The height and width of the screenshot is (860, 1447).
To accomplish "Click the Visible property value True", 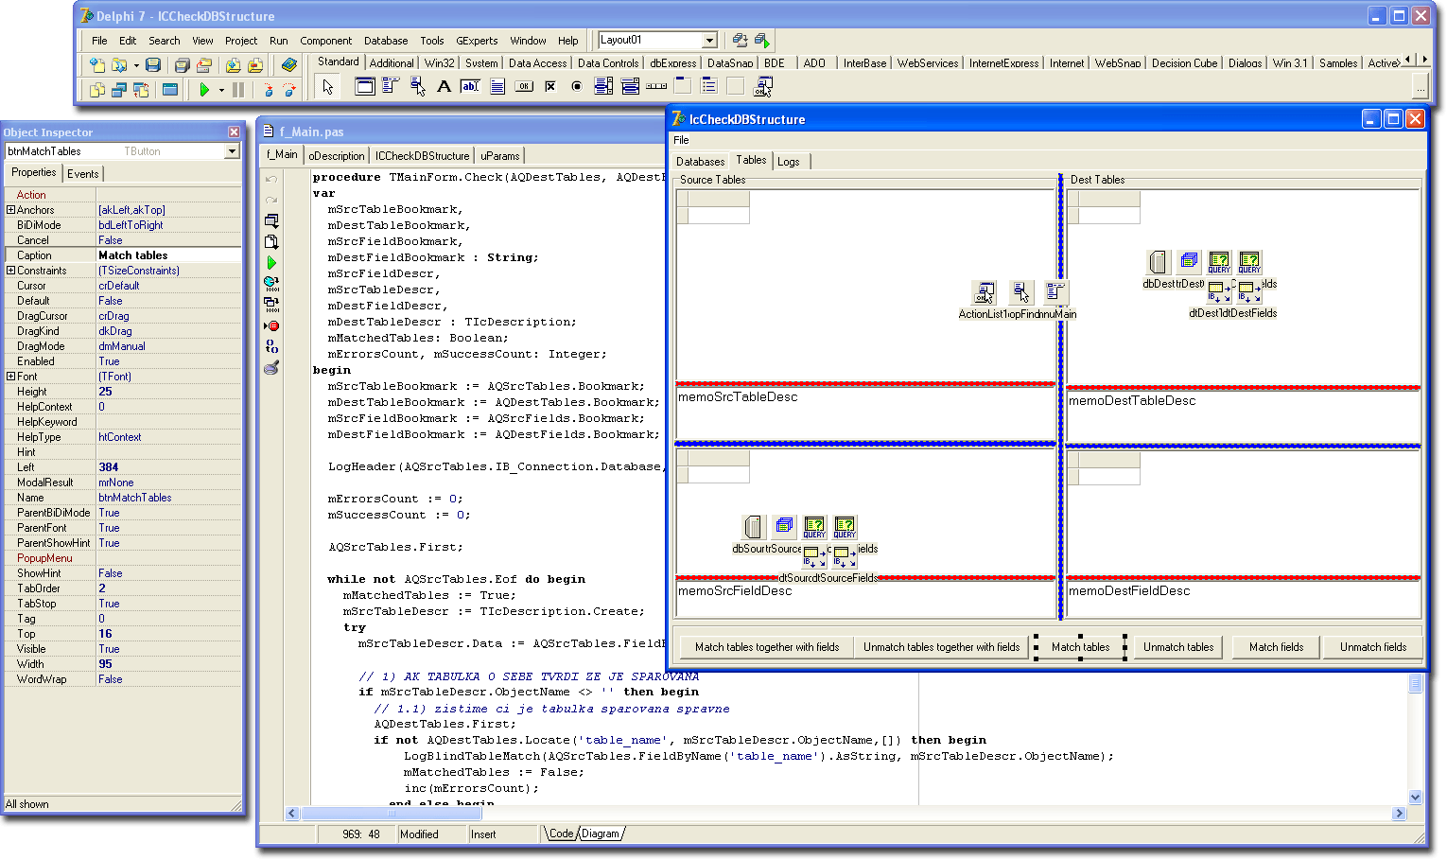I will [x=110, y=649].
